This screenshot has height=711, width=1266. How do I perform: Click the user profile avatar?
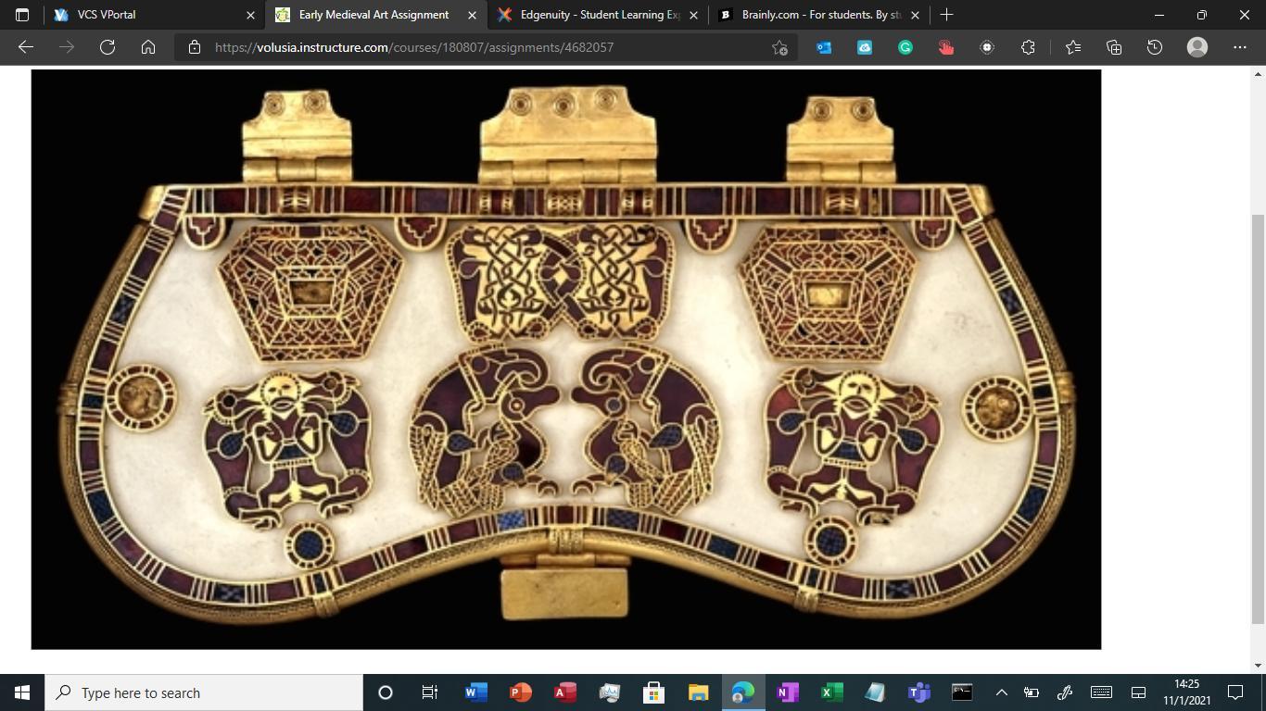pyautogui.click(x=1197, y=47)
